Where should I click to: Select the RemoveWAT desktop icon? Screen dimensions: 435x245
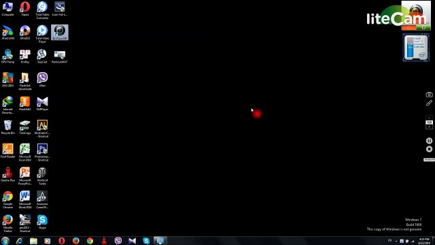[60, 56]
